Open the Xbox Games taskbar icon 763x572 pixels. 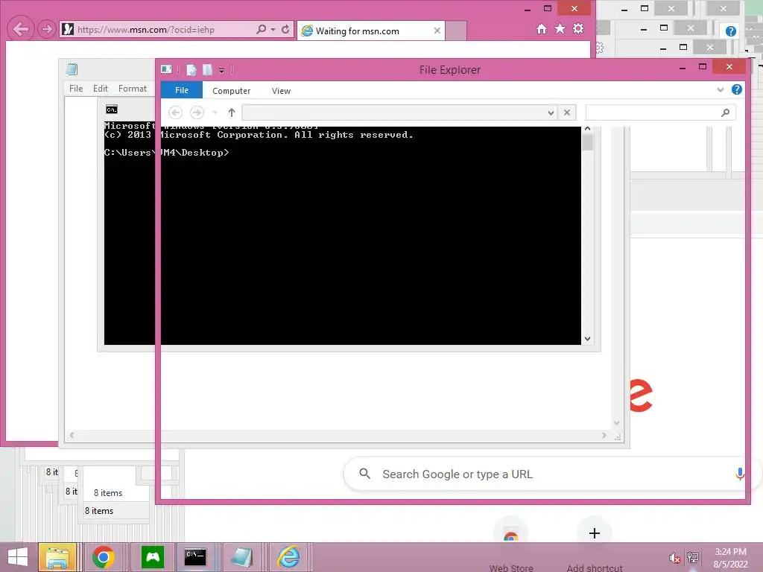coord(153,557)
